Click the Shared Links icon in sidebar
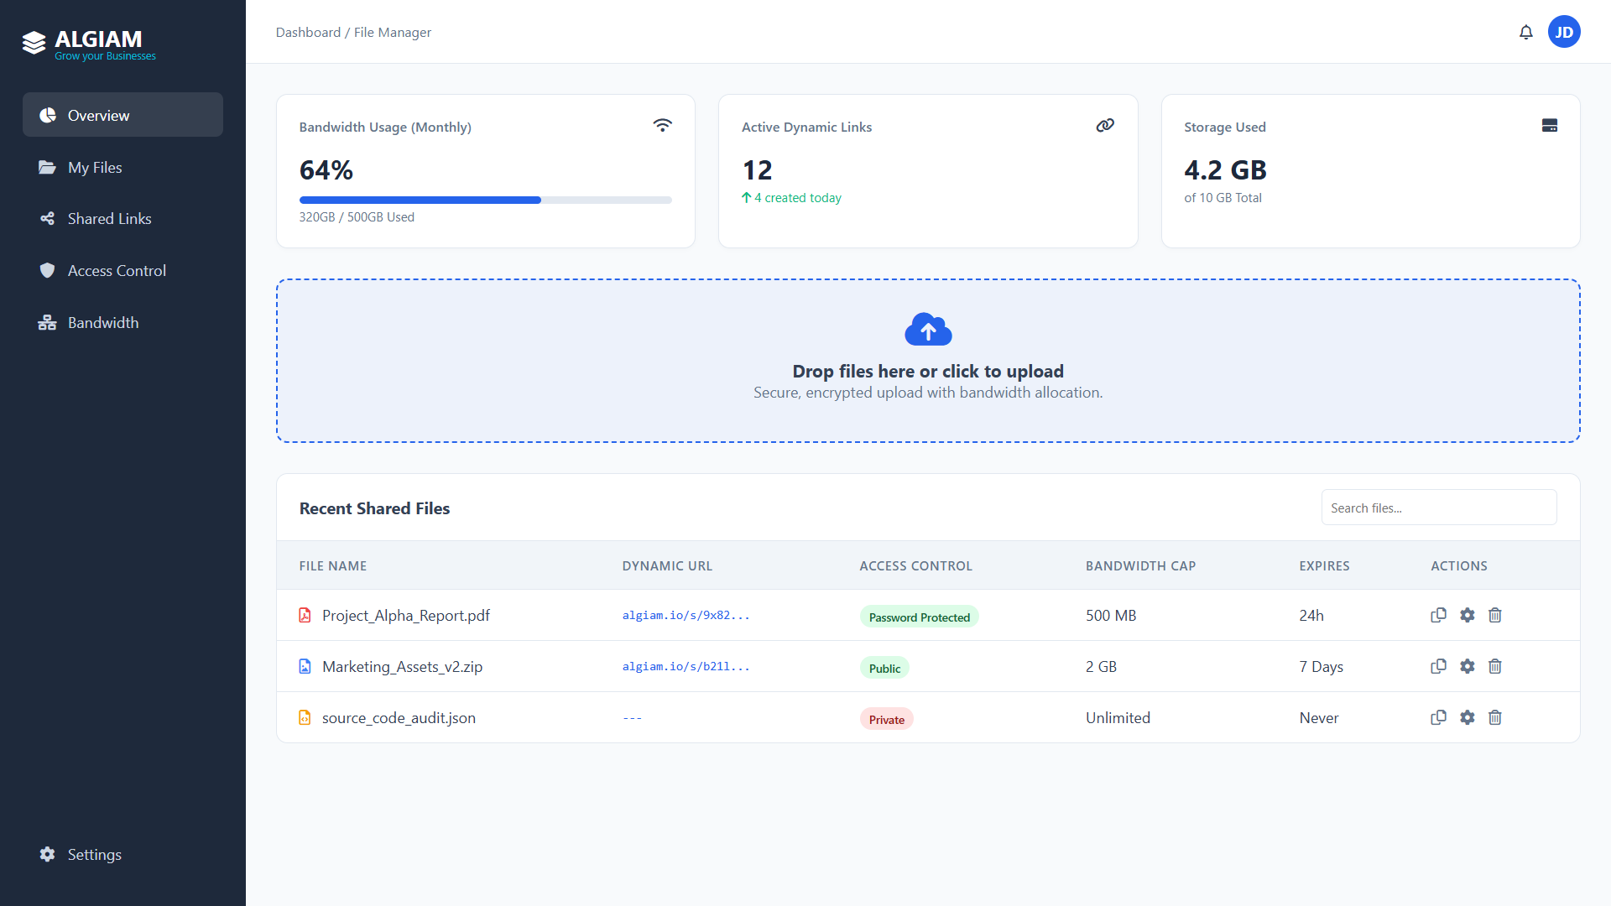 47,218
